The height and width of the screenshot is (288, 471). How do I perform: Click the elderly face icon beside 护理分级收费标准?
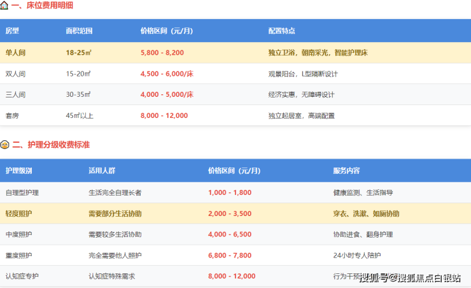4,145
